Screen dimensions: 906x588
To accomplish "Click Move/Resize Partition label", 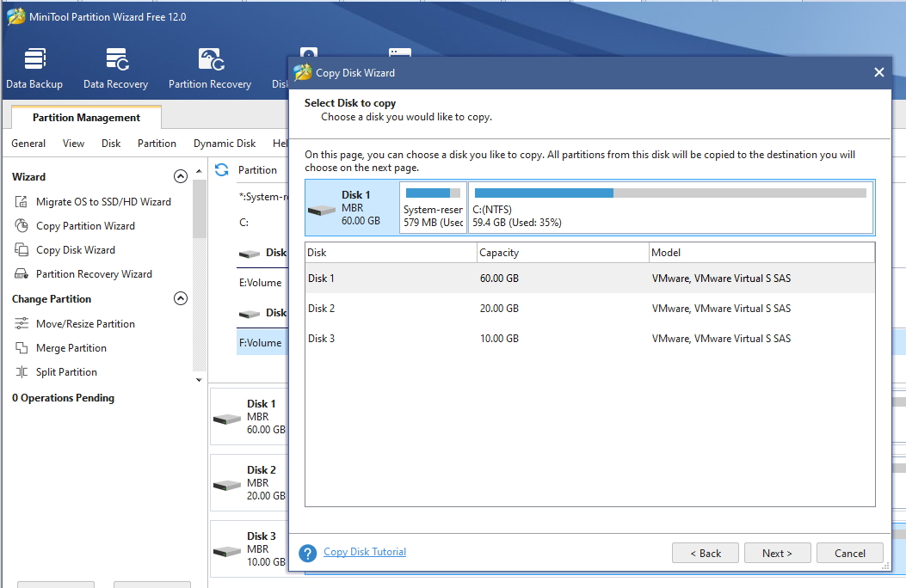I will point(85,324).
